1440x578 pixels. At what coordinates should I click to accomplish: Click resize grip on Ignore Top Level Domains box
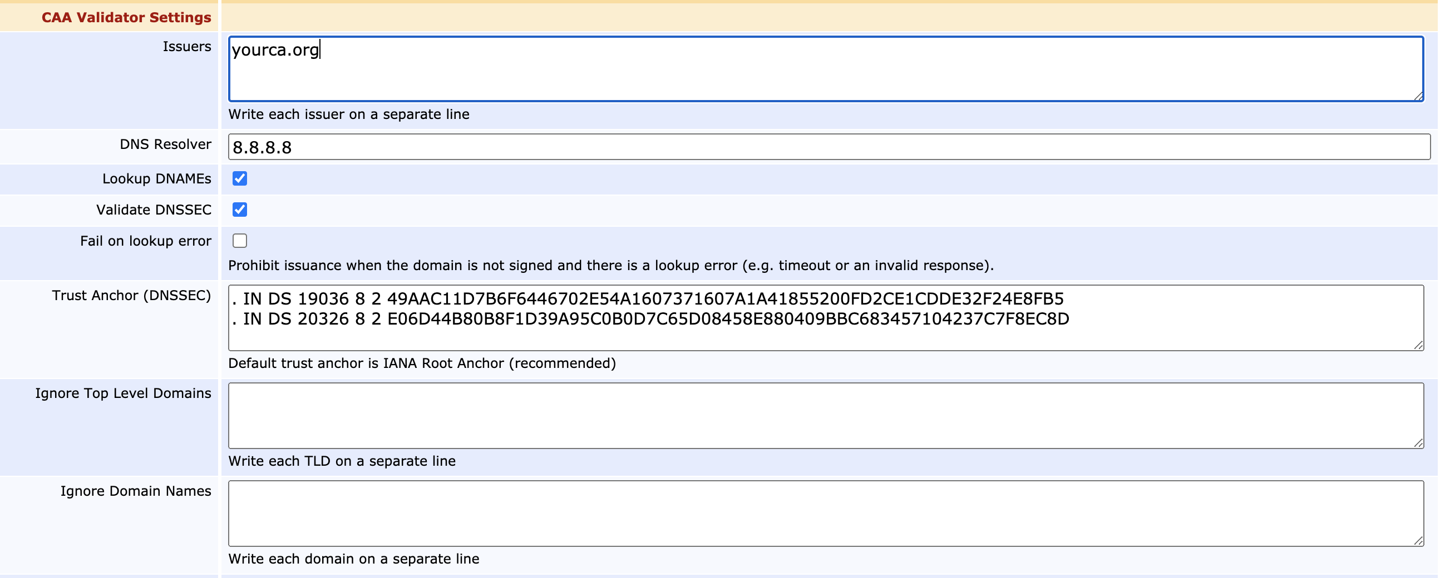(x=1418, y=443)
